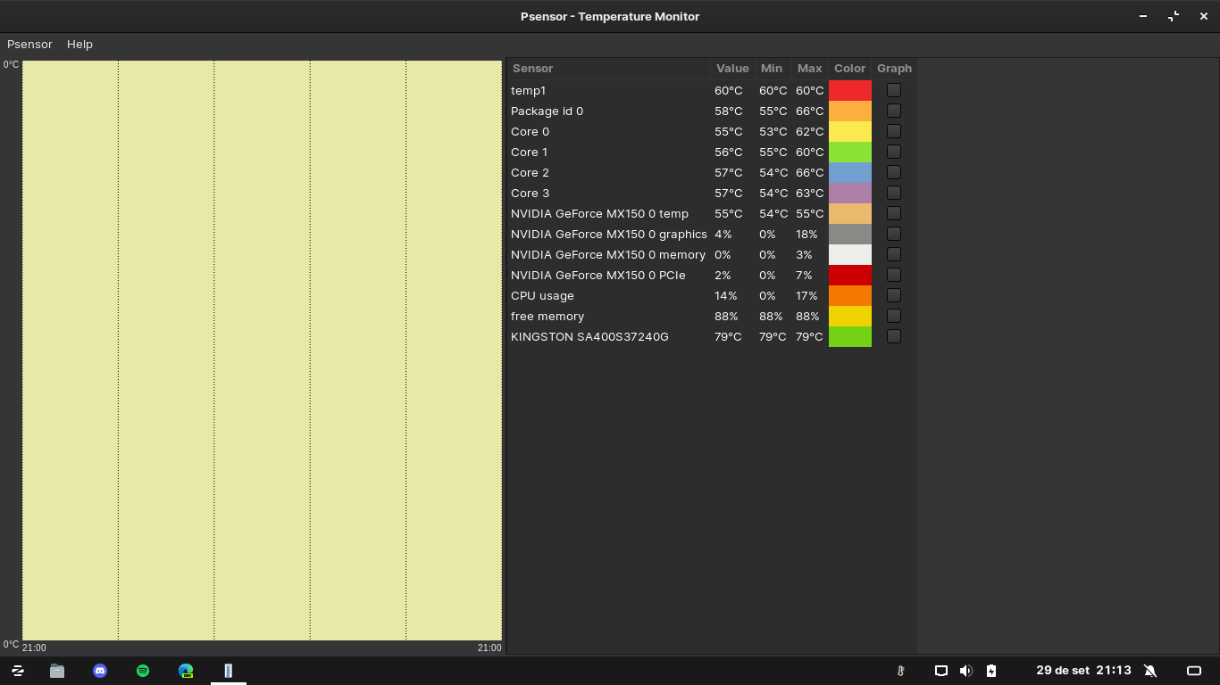Select the Package id 0 sensor name
Screen dimensions: 1220x685
[547, 111]
